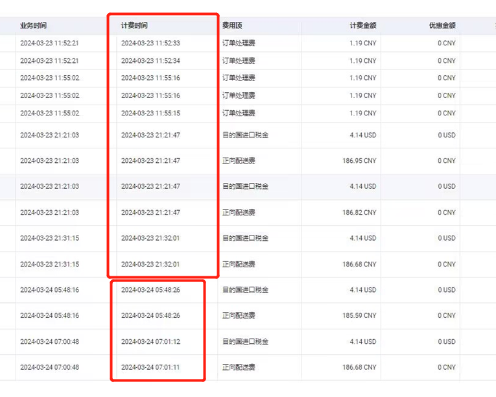Screen dimensions: 496x397
Task: Select business time in row billed 07:01:11
Action: coord(50,368)
